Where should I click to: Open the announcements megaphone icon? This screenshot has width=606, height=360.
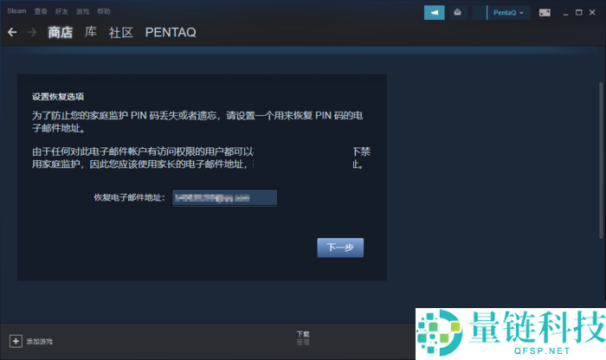coord(434,13)
